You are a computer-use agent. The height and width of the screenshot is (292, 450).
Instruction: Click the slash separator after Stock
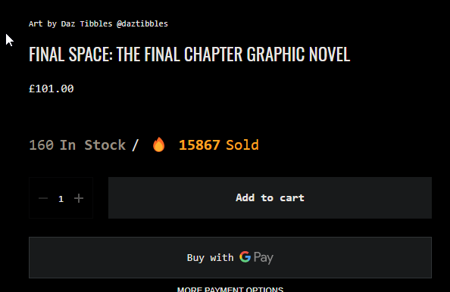tap(135, 145)
